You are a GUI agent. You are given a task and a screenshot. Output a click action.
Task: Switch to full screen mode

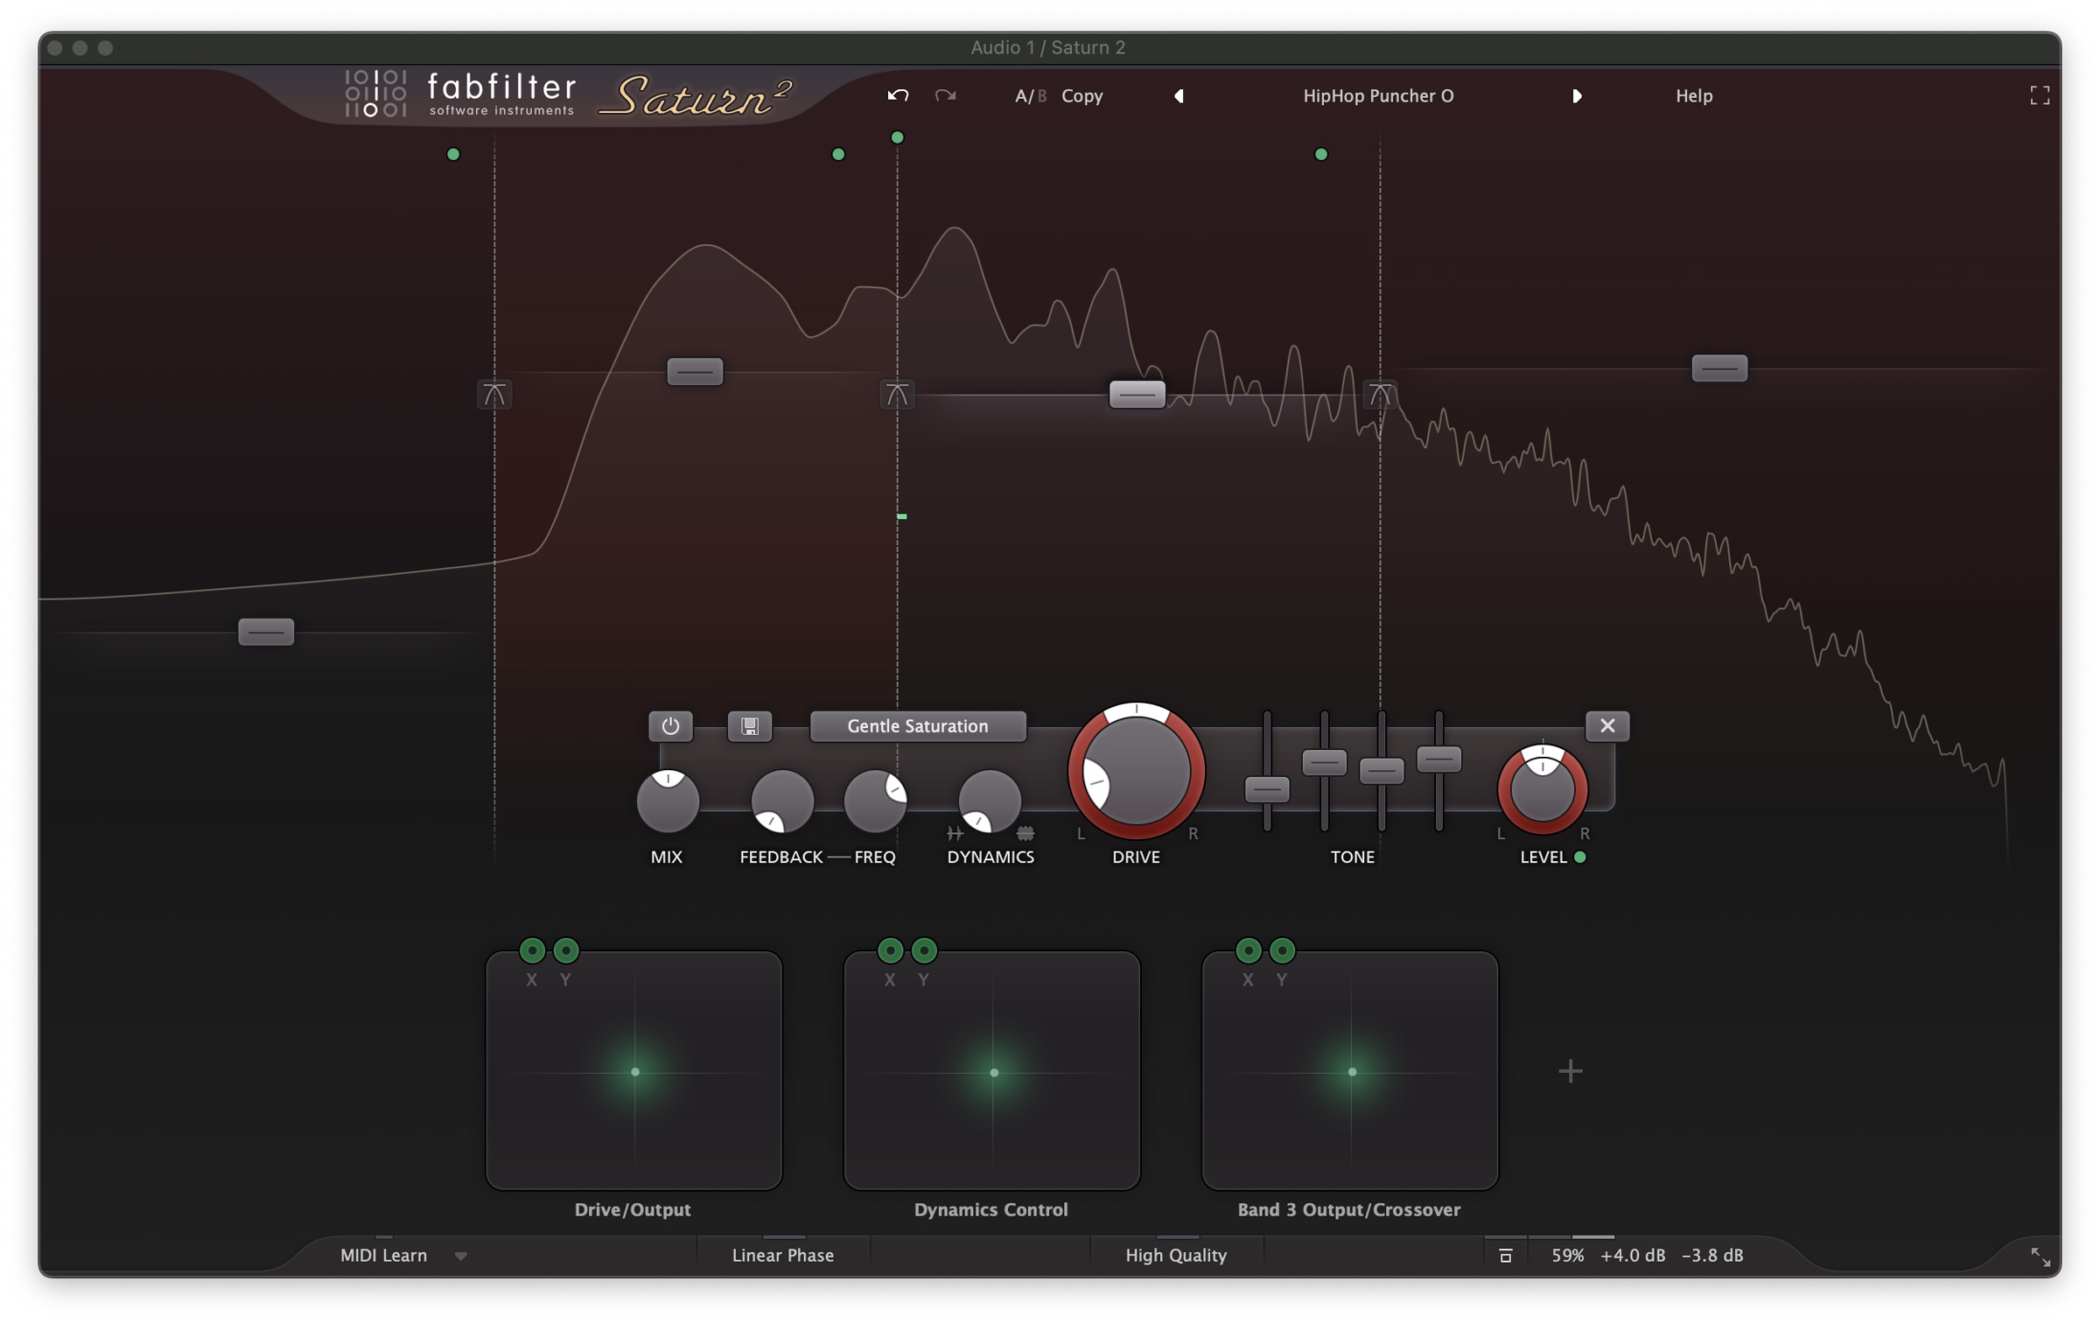[x=2040, y=95]
